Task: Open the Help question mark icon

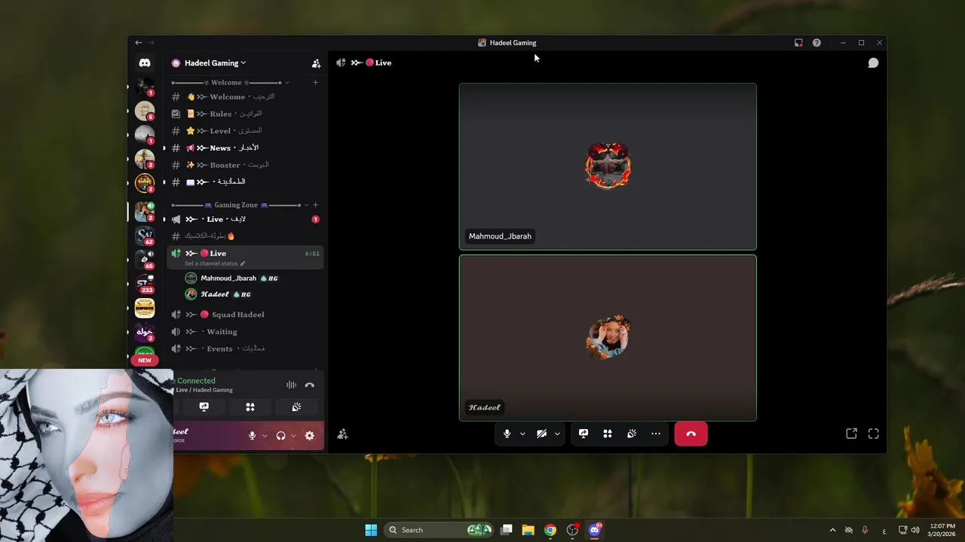Action: 816,43
